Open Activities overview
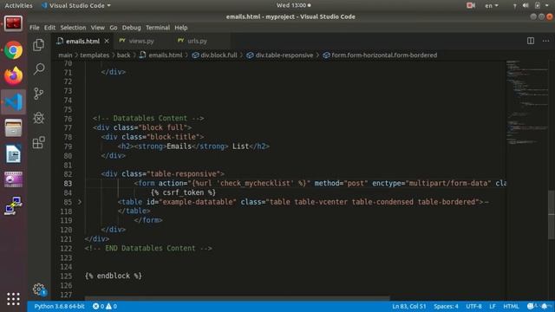555x312 pixels. pyautogui.click(x=18, y=6)
